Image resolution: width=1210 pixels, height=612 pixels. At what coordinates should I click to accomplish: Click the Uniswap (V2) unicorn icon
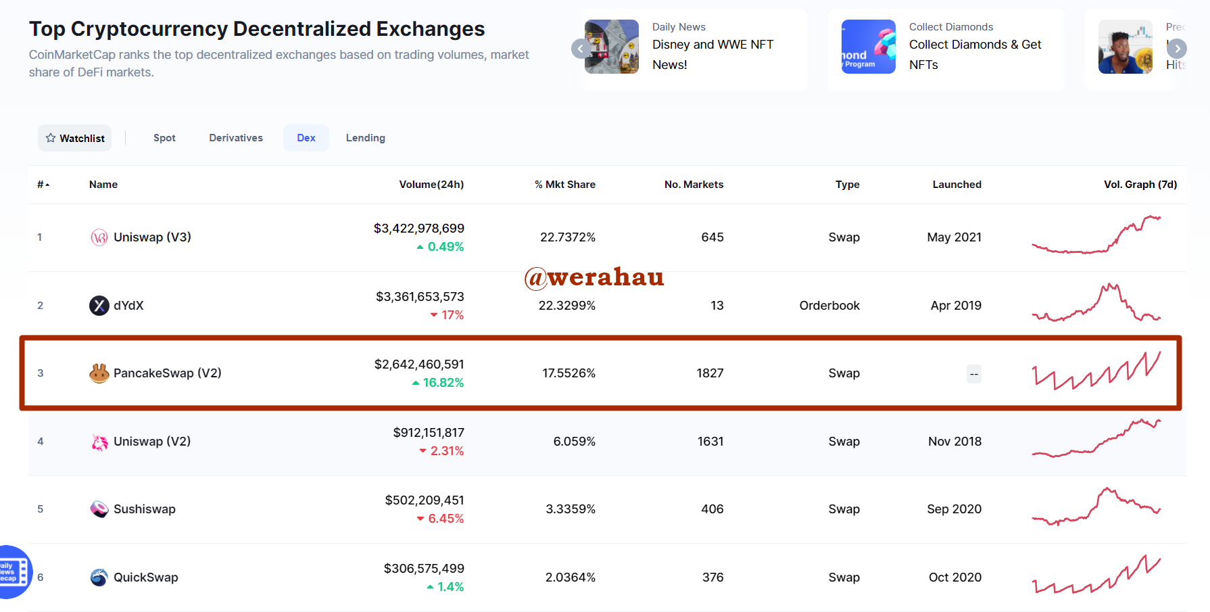click(99, 442)
